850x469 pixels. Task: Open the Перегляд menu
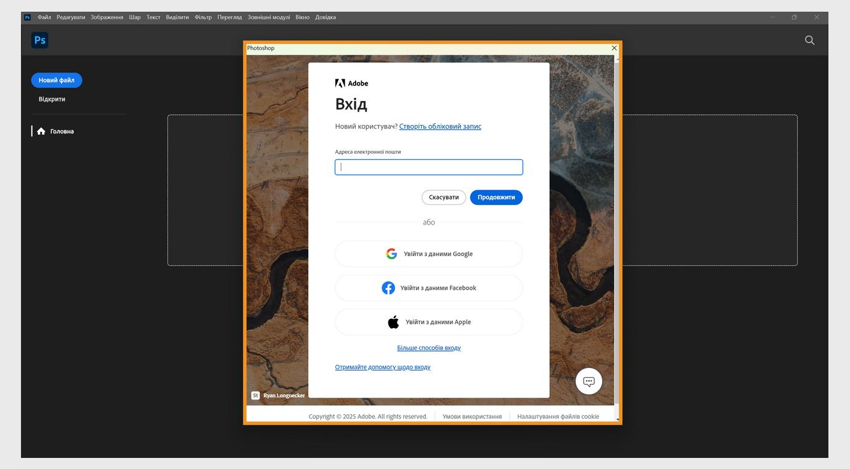click(x=230, y=17)
